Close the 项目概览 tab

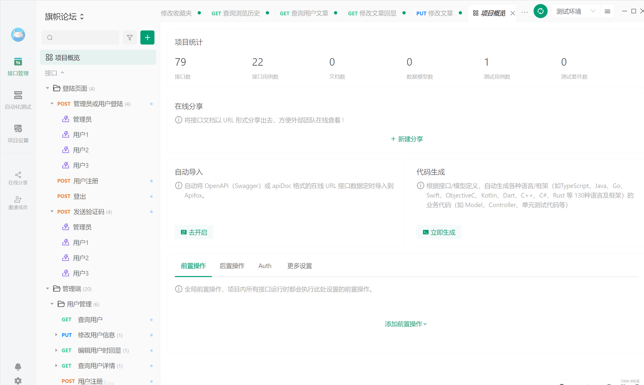coord(513,13)
